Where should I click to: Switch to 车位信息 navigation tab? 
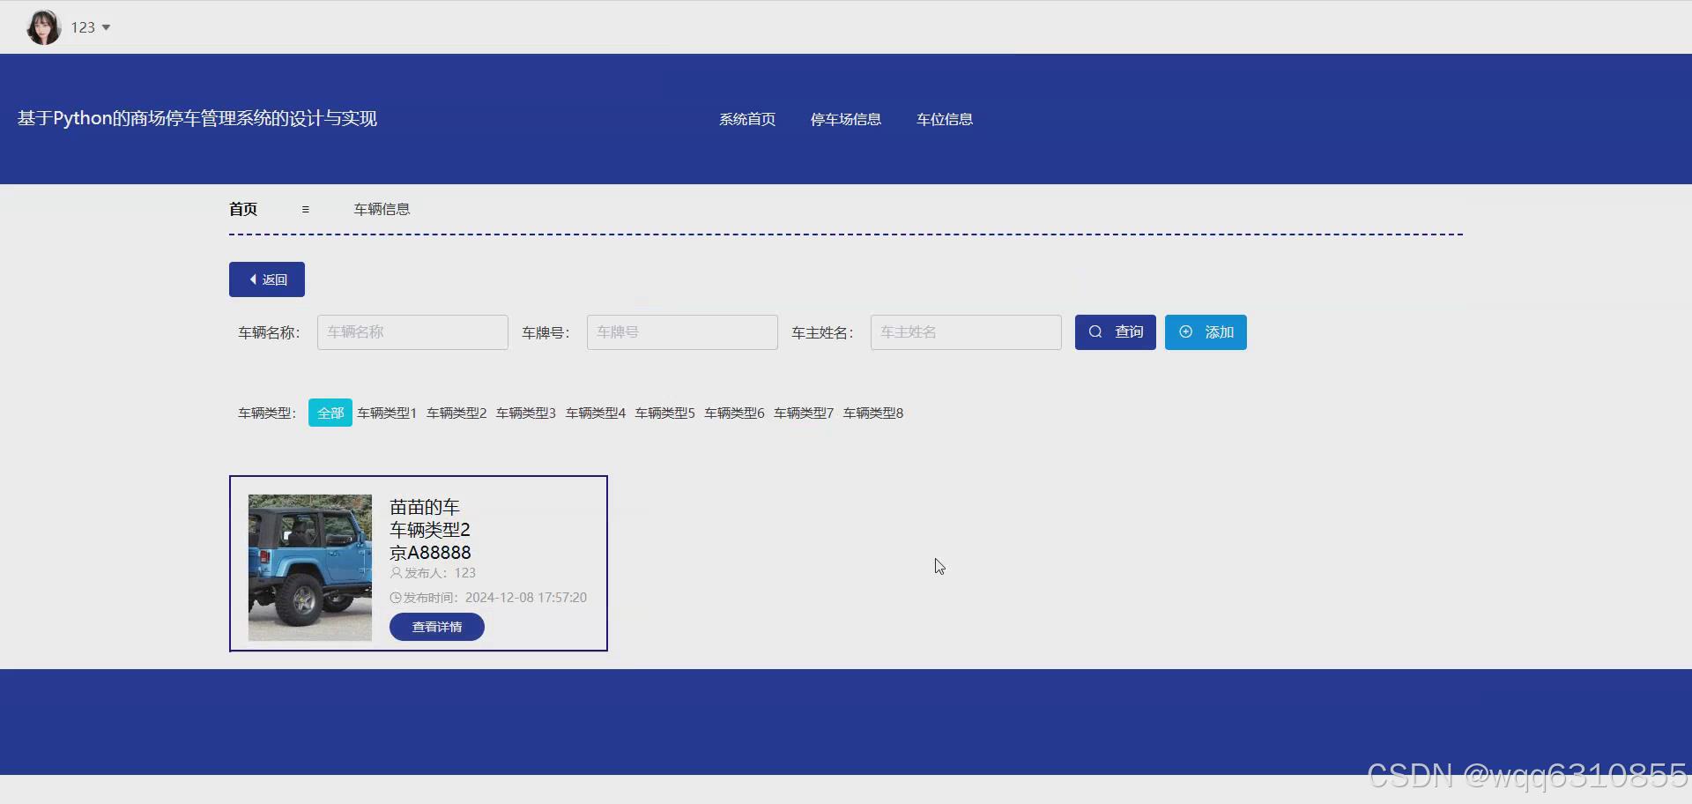click(x=944, y=119)
